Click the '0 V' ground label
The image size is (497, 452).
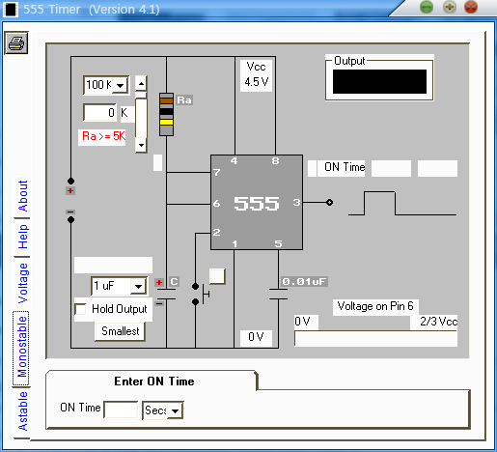pos(256,337)
